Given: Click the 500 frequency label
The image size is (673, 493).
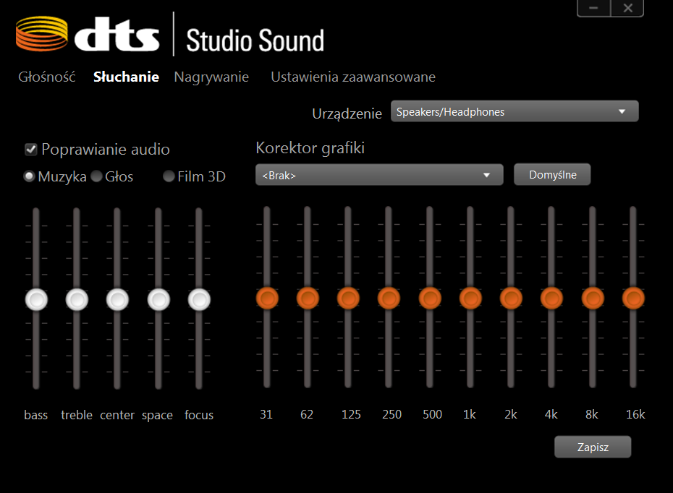Looking at the screenshot, I should 432,414.
